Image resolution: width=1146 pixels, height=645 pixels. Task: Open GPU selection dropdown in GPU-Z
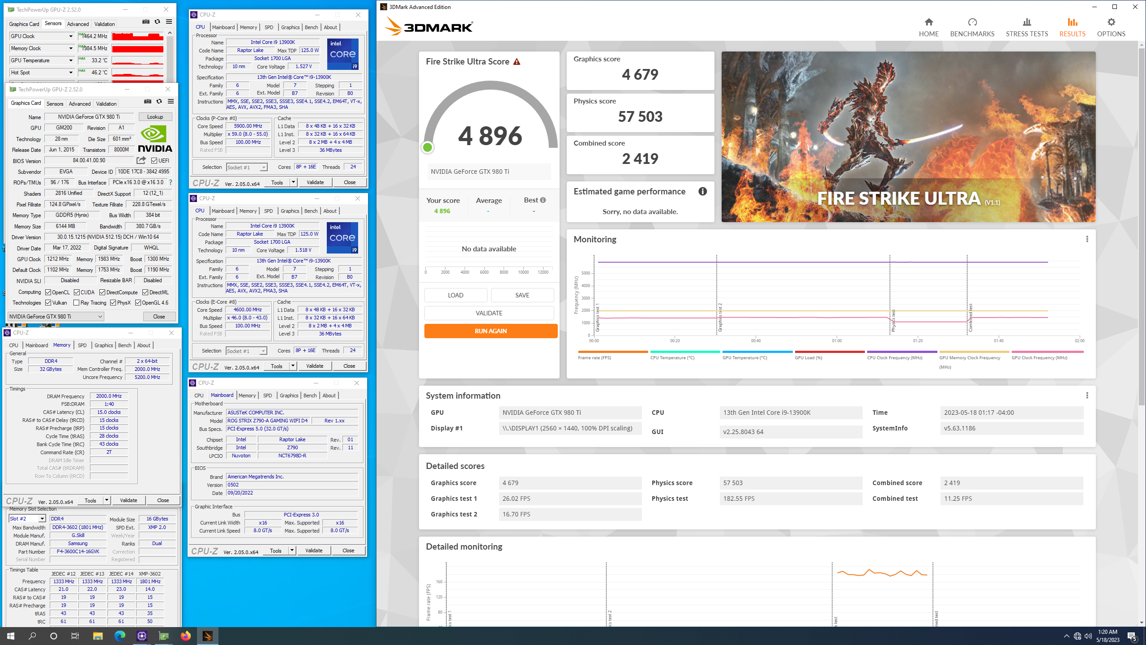pyautogui.click(x=56, y=316)
